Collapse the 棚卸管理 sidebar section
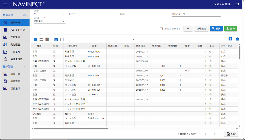This screenshot has width=253, height=140. click(x=25, y=67)
